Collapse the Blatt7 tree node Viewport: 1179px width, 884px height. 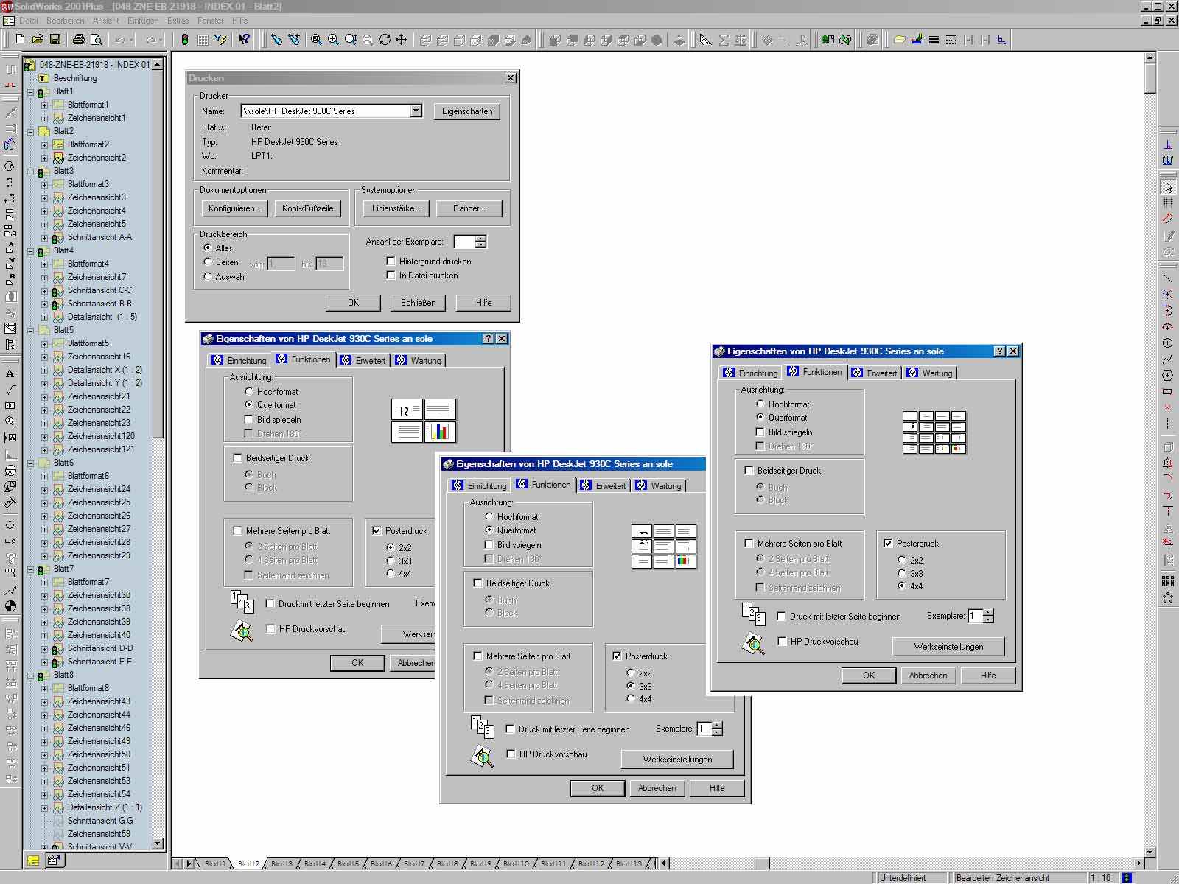[x=31, y=569]
